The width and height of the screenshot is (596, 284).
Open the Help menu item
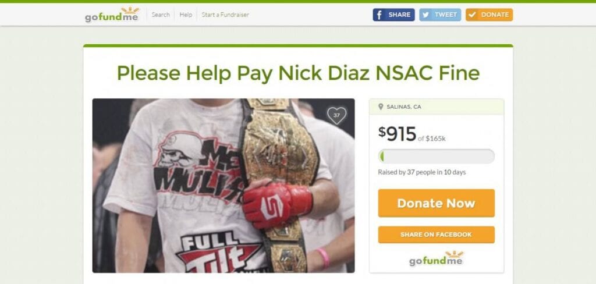(x=186, y=15)
